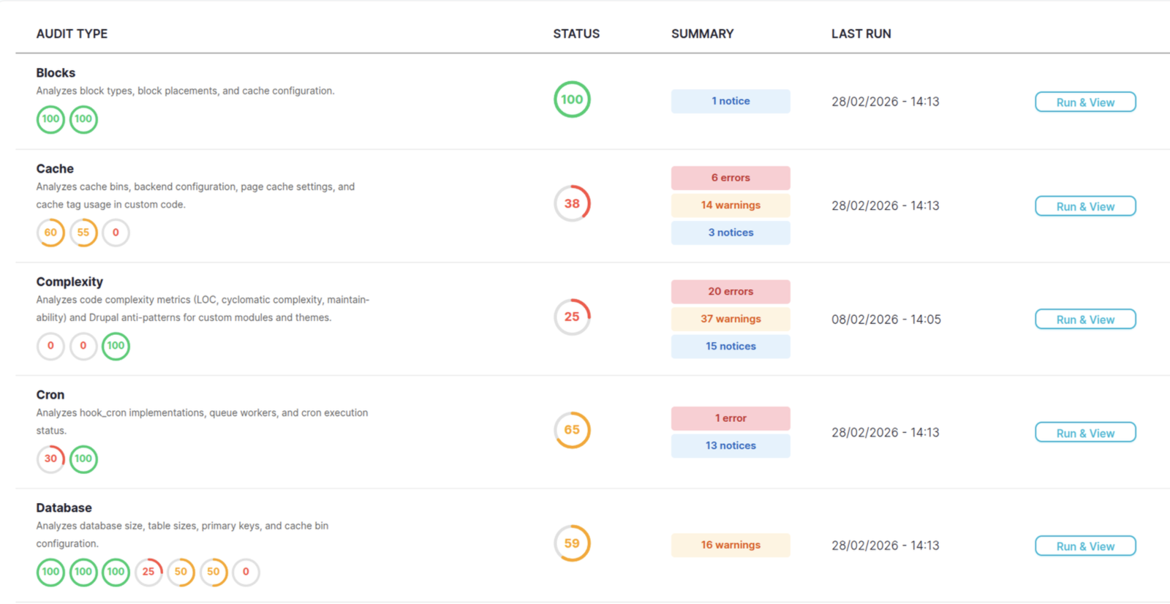Viewport: 1170px width, 604px height.
Task: Click the Cron '13 notices' badge
Action: (x=731, y=445)
